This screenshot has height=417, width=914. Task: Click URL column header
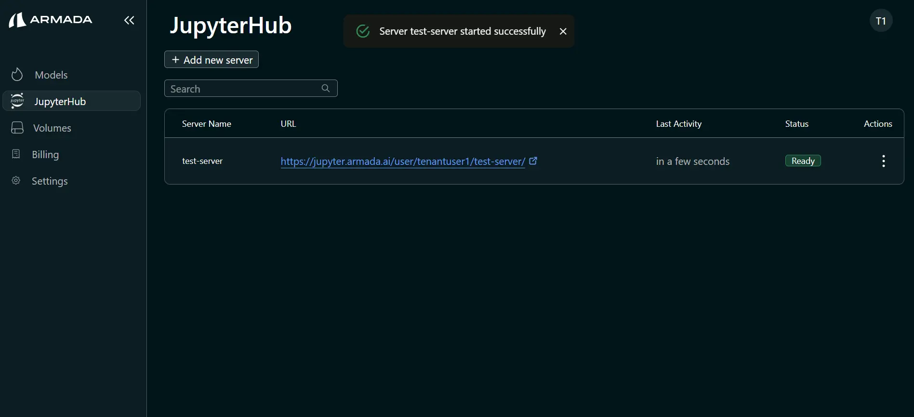click(x=288, y=124)
